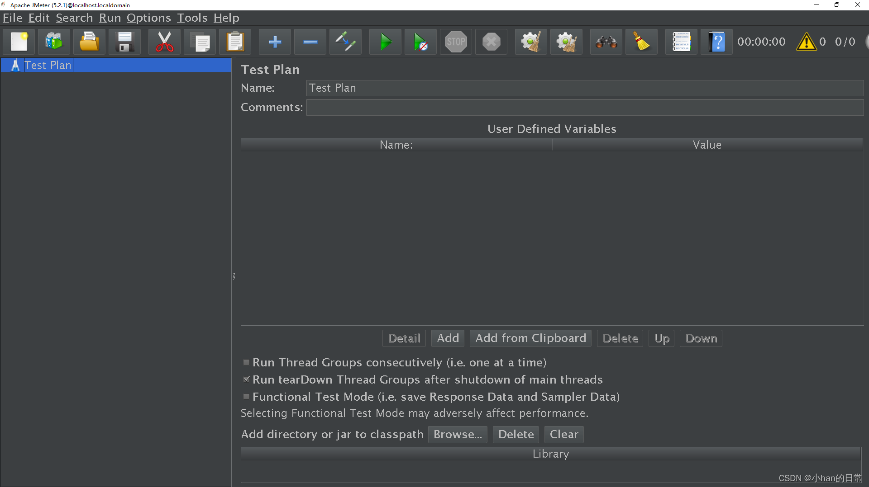Click the Comments input field

coord(498,107)
